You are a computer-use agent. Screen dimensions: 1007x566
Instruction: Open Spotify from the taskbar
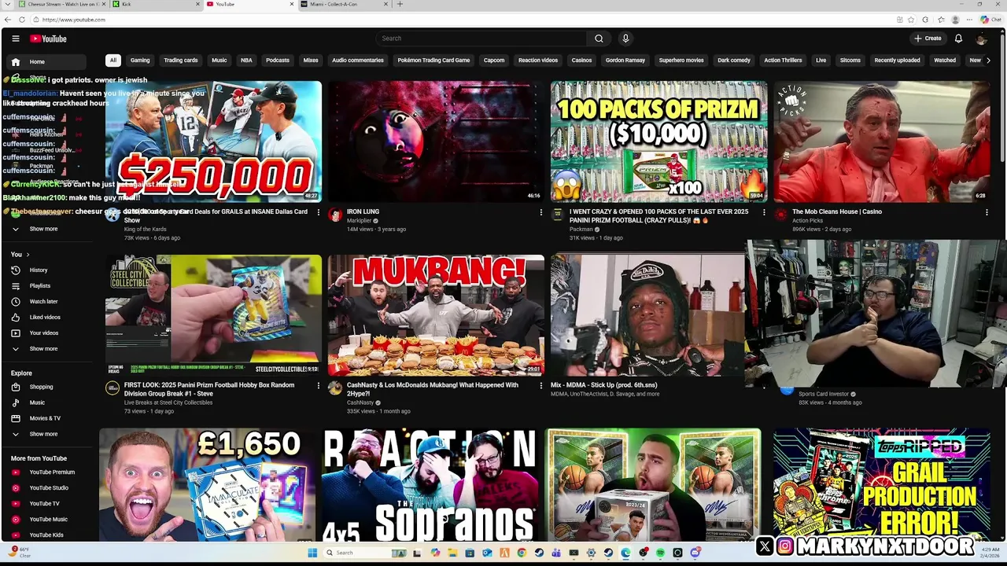tap(660, 553)
